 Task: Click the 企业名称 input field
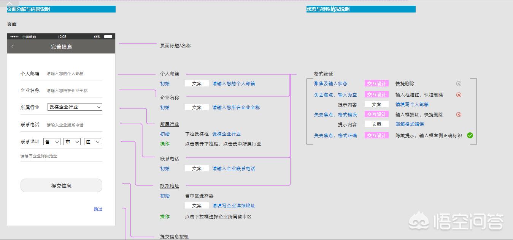click(74, 91)
